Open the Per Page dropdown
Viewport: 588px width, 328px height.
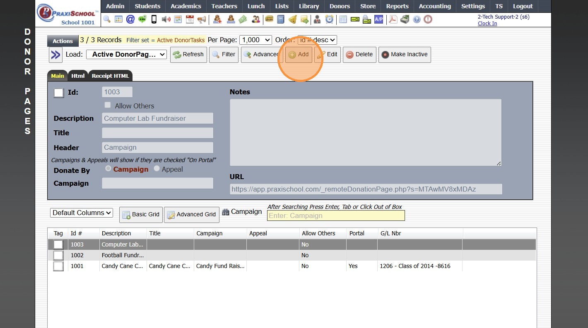[x=255, y=40]
